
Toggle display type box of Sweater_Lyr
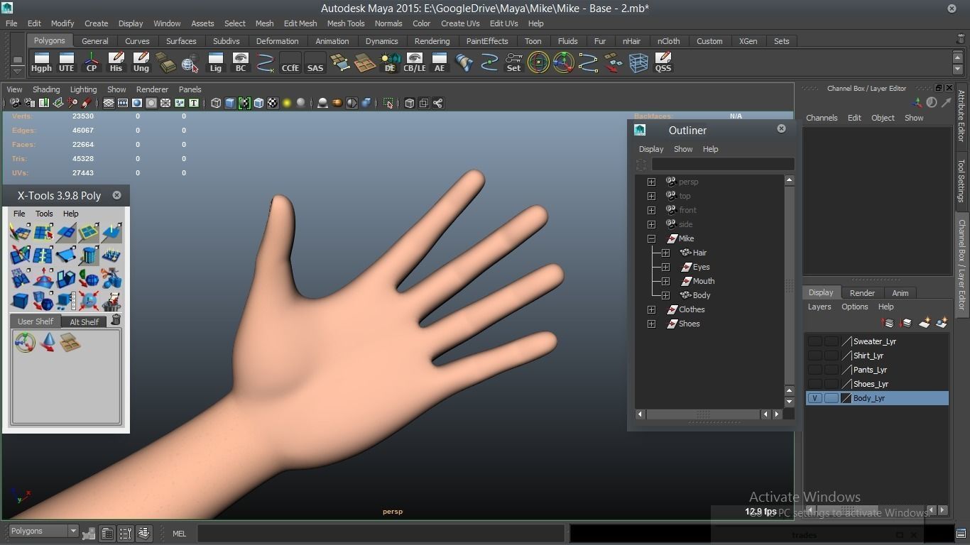[x=831, y=341]
